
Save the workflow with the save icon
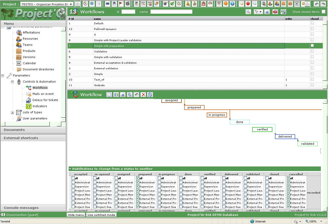coord(116,95)
